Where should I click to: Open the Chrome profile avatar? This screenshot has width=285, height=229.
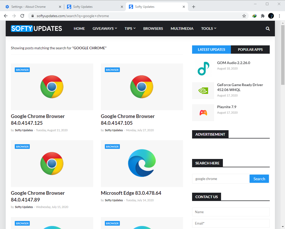tap(271, 16)
